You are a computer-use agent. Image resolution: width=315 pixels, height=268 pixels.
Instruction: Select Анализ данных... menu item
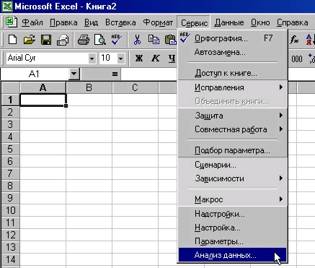coord(232,255)
